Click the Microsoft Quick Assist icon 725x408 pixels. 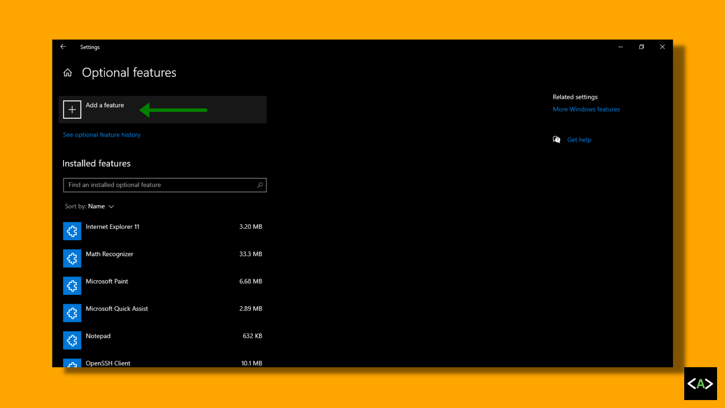(72, 313)
